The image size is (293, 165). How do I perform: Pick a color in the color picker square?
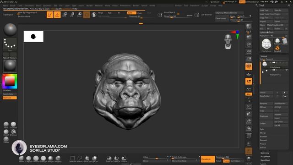pos(10,82)
